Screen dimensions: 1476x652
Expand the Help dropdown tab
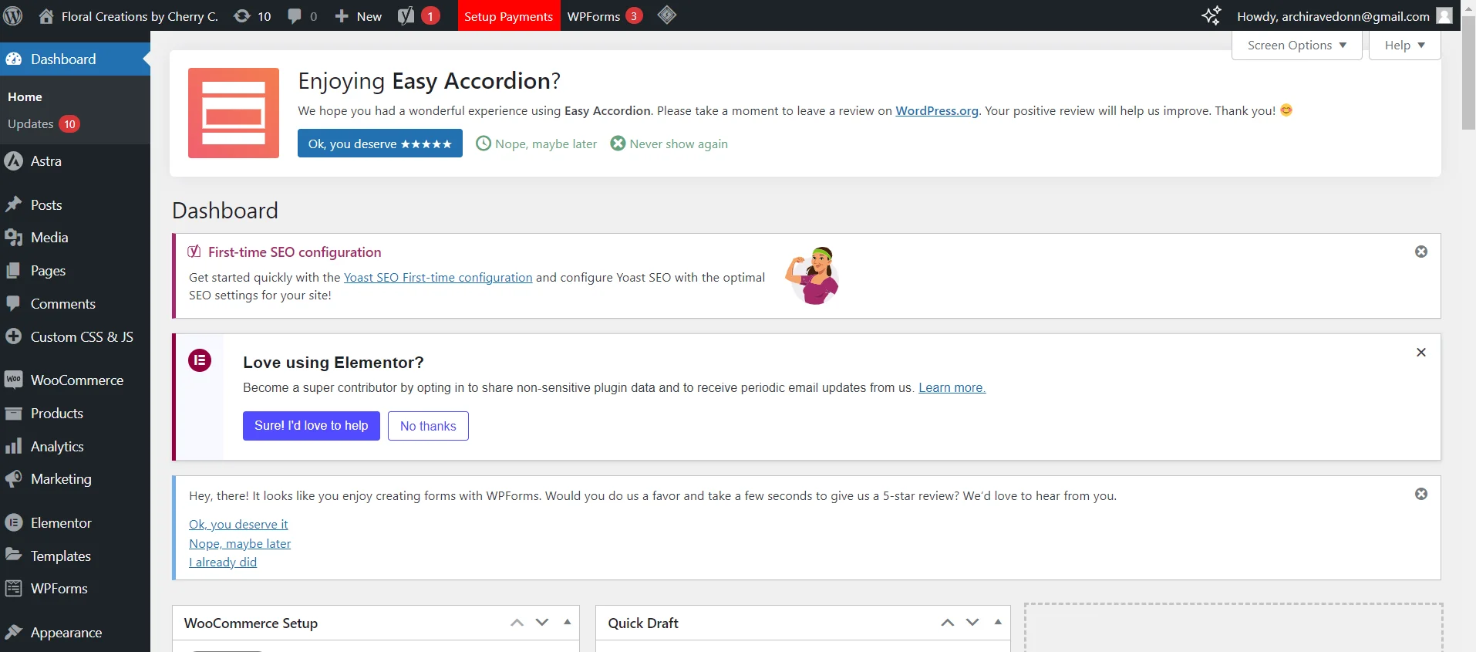click(x=1404, y=45)
